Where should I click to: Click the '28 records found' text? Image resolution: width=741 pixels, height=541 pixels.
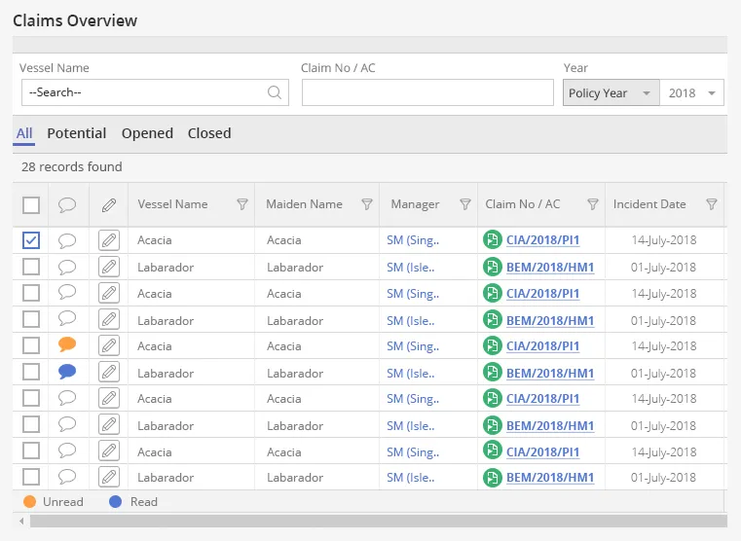[x=72, y=166]
